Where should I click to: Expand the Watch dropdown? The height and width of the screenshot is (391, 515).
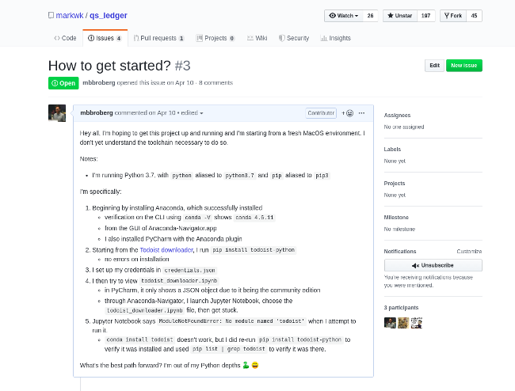pyautogui.click(x=344, y=16)
